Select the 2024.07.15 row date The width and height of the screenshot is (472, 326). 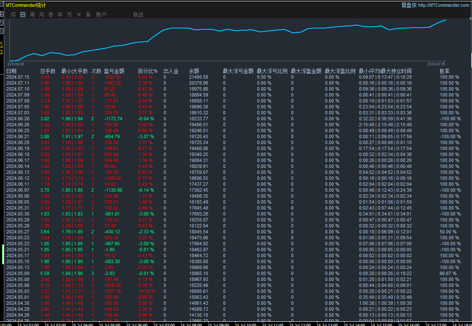(18, 77)
